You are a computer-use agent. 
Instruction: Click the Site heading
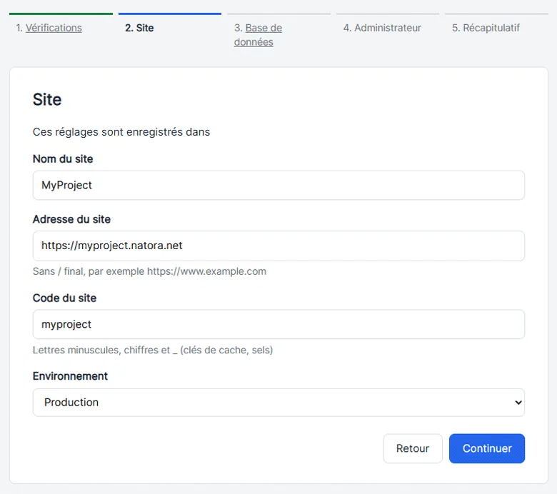click(x=47, y=99)
